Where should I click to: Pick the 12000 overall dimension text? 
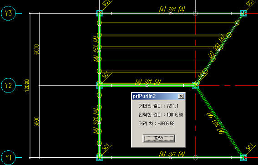click(27, 85)
